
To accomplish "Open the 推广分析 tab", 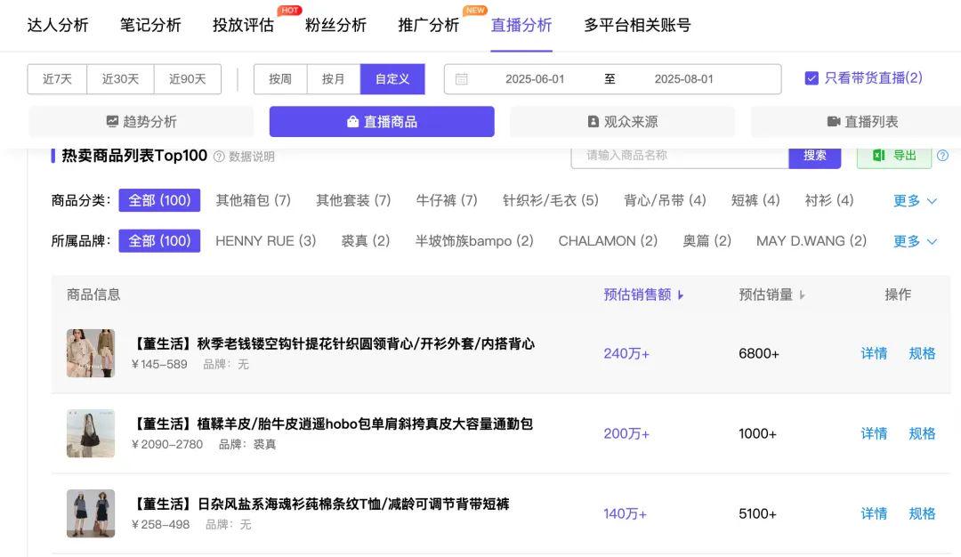I will coord(428,25).
